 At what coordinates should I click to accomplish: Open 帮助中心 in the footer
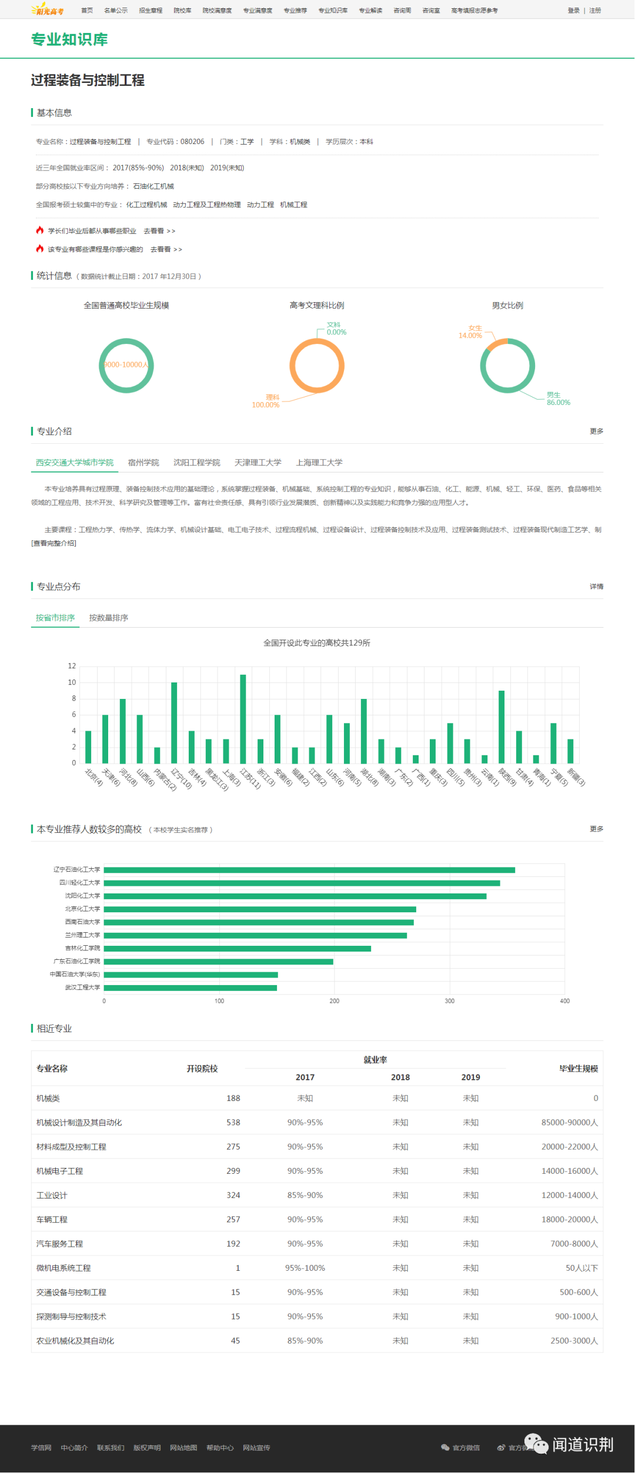pyautogui.click(x=220, y=1448)
